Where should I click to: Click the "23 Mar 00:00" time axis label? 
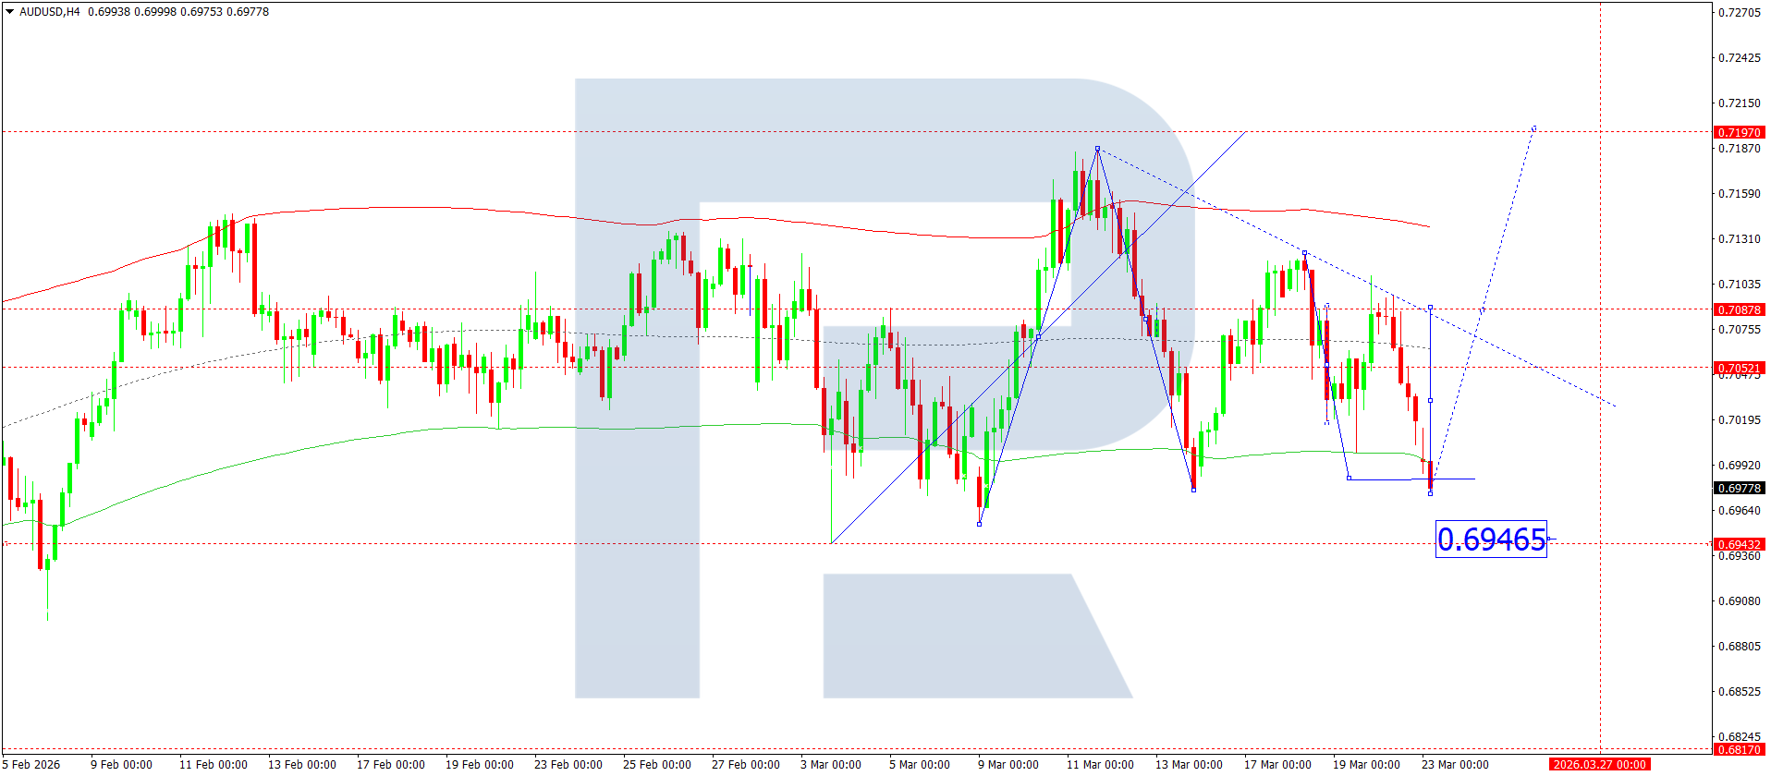pyautogui.click(x=1455, y=764)
